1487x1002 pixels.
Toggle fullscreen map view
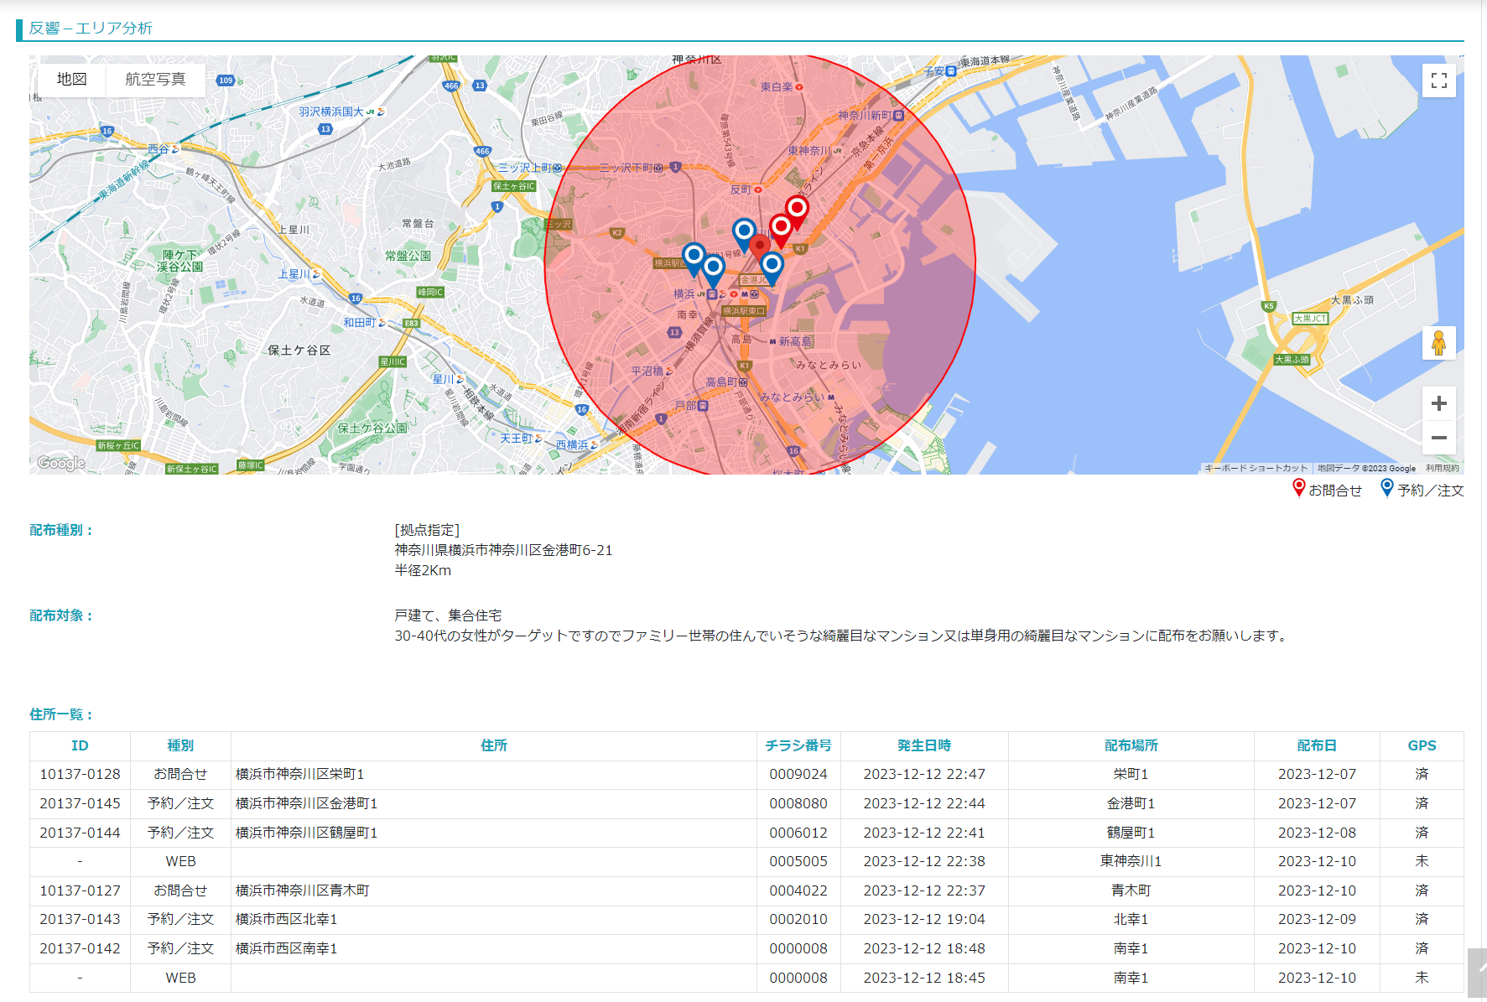coord(1439,80)
